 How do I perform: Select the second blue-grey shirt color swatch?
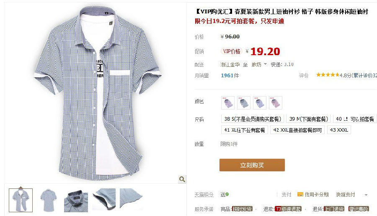tap(243, 103)
